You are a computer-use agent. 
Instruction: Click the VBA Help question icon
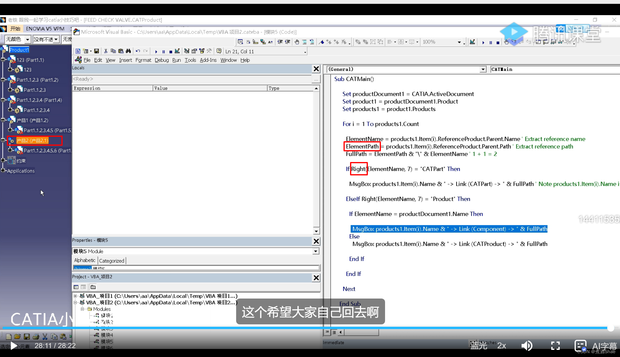[219, 51]
